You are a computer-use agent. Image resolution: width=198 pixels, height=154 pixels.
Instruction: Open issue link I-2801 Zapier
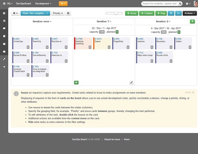pyautogui.click(x=98, y=39)
